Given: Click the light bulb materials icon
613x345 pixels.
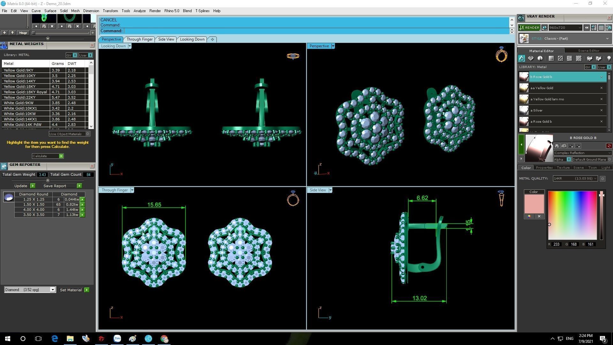Looking at the screenshot, I should pos(609,58).
